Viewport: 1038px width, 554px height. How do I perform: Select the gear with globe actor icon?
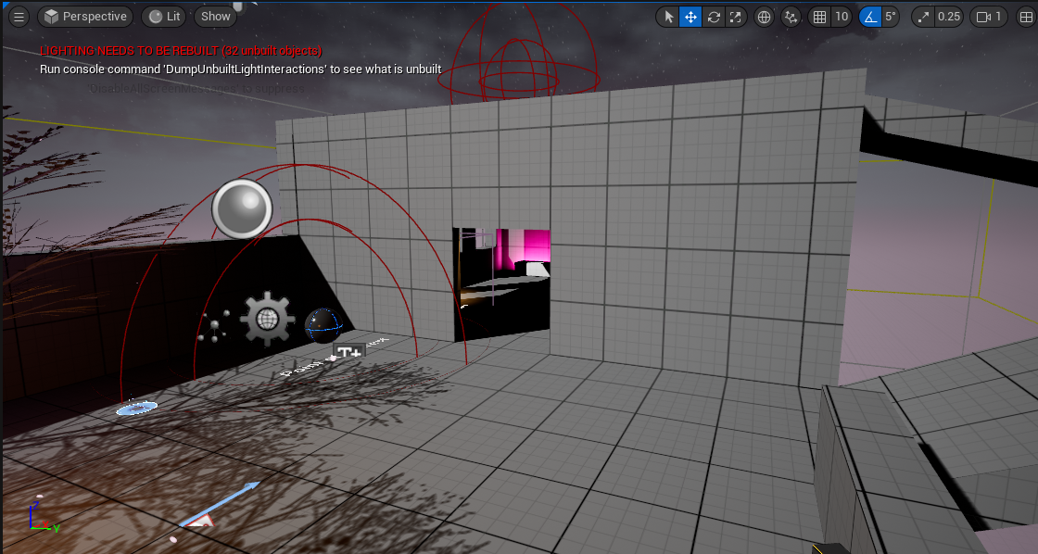267,319
